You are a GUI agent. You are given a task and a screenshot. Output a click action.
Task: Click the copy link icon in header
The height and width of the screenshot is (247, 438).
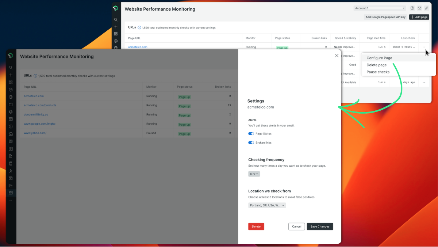(x=426, y=8)
